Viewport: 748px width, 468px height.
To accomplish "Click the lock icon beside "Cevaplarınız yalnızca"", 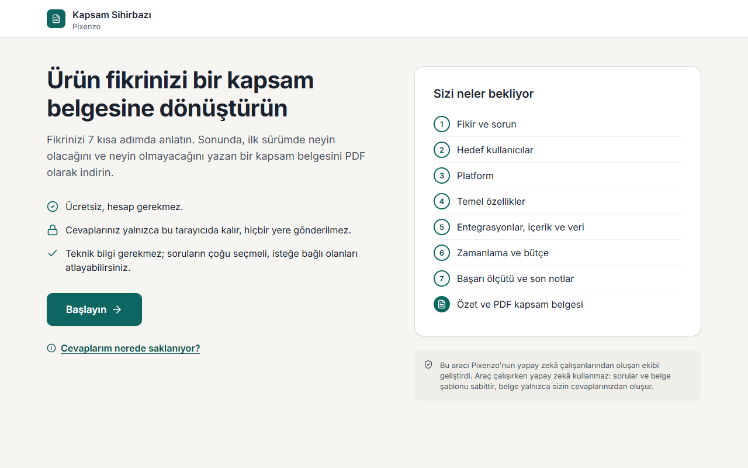I will point(53,230).
